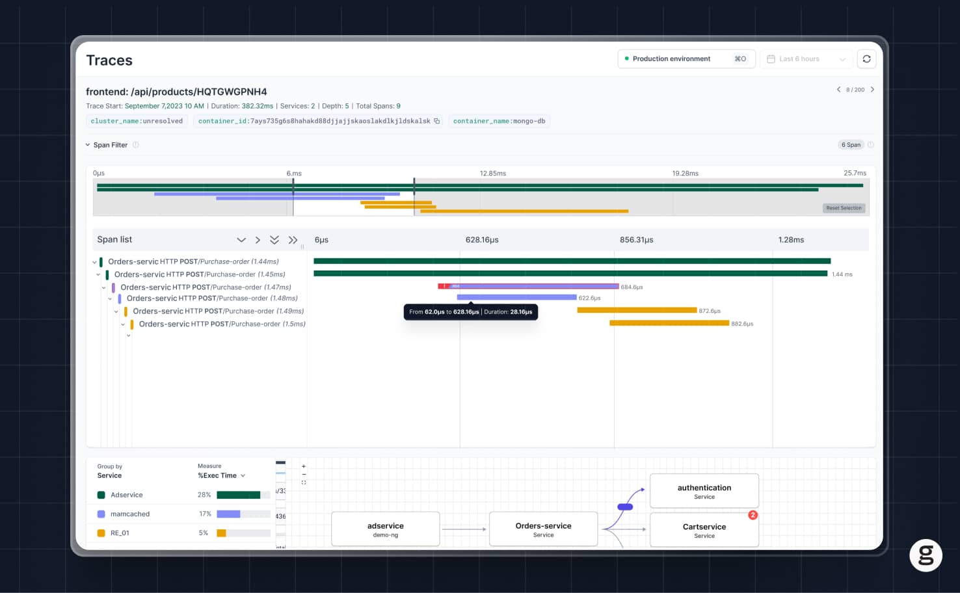
Task: Go to the previous trace arrow
Action: [838, 90]
